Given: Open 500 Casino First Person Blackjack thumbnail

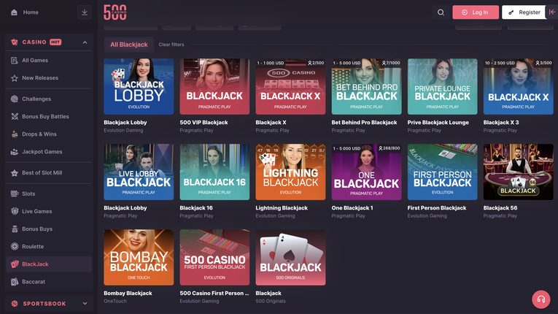Looking at the screenshot, I should pos(214,257).
